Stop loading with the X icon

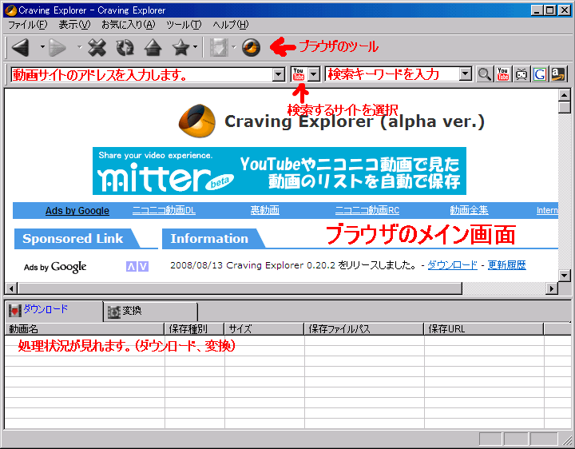pyautogui.click(x=97, y=48)
